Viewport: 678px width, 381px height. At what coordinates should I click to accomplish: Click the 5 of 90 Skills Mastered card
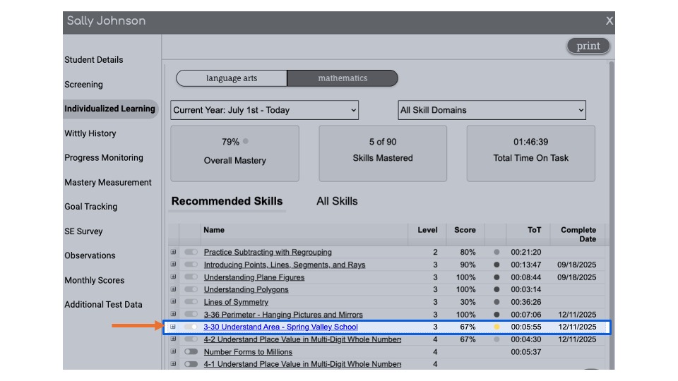[383, 153]
